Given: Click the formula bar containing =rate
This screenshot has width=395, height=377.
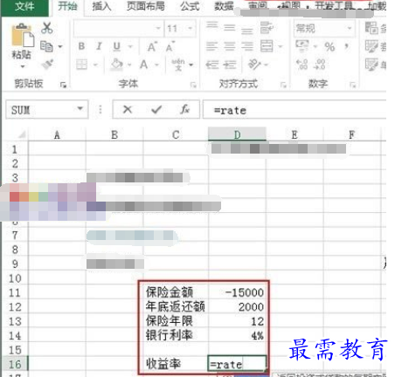Looking at the screenshot, I should [x=295, y=109].
